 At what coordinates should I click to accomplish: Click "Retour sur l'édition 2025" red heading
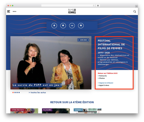pos(108,73)
